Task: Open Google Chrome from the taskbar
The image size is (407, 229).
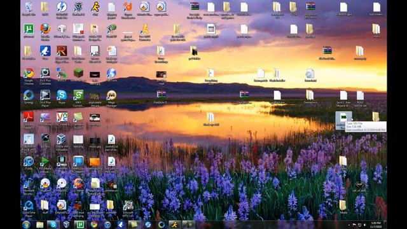Action: tap(93, 225)
